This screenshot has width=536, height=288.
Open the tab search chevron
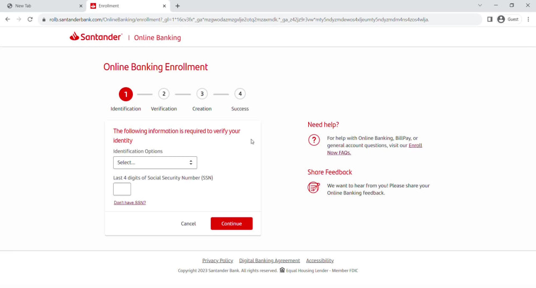click(x=480, y=5)
